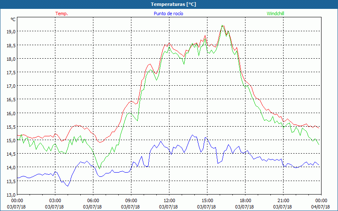Click the 14,0 y-axis value
The width and height of the screenshot is (338, 211).
11,168
